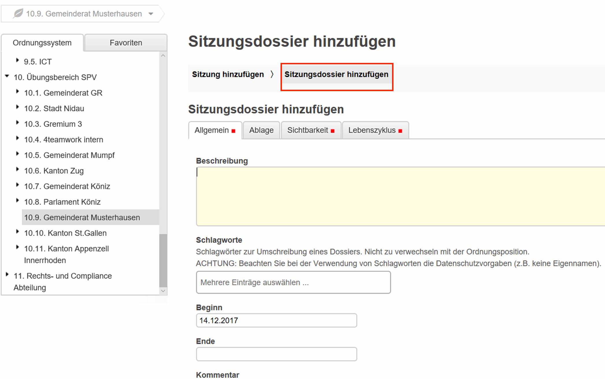The image size is (605, 379).
Task: Open 10.11. Kanton Appenzell Innerrhoden tree entry
Action: [66, 254]
